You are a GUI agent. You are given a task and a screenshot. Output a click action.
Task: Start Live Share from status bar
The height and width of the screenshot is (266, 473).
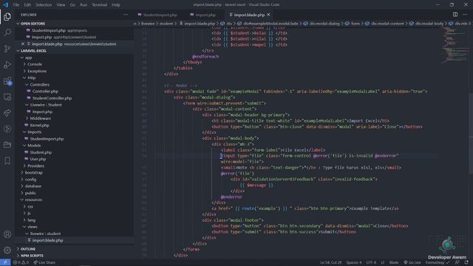pyautogui.click(x=44, y=262)
